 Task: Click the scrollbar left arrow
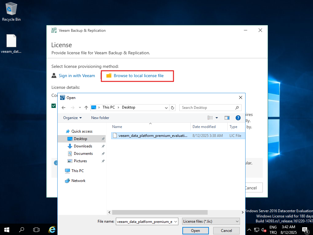coord(109,212)
